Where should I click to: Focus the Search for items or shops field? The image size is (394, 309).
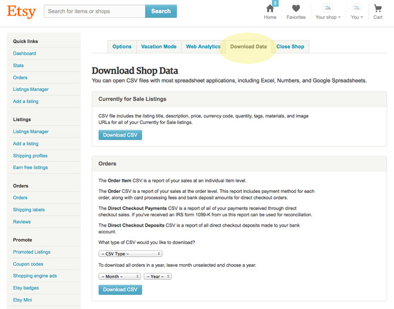point(94,11)
